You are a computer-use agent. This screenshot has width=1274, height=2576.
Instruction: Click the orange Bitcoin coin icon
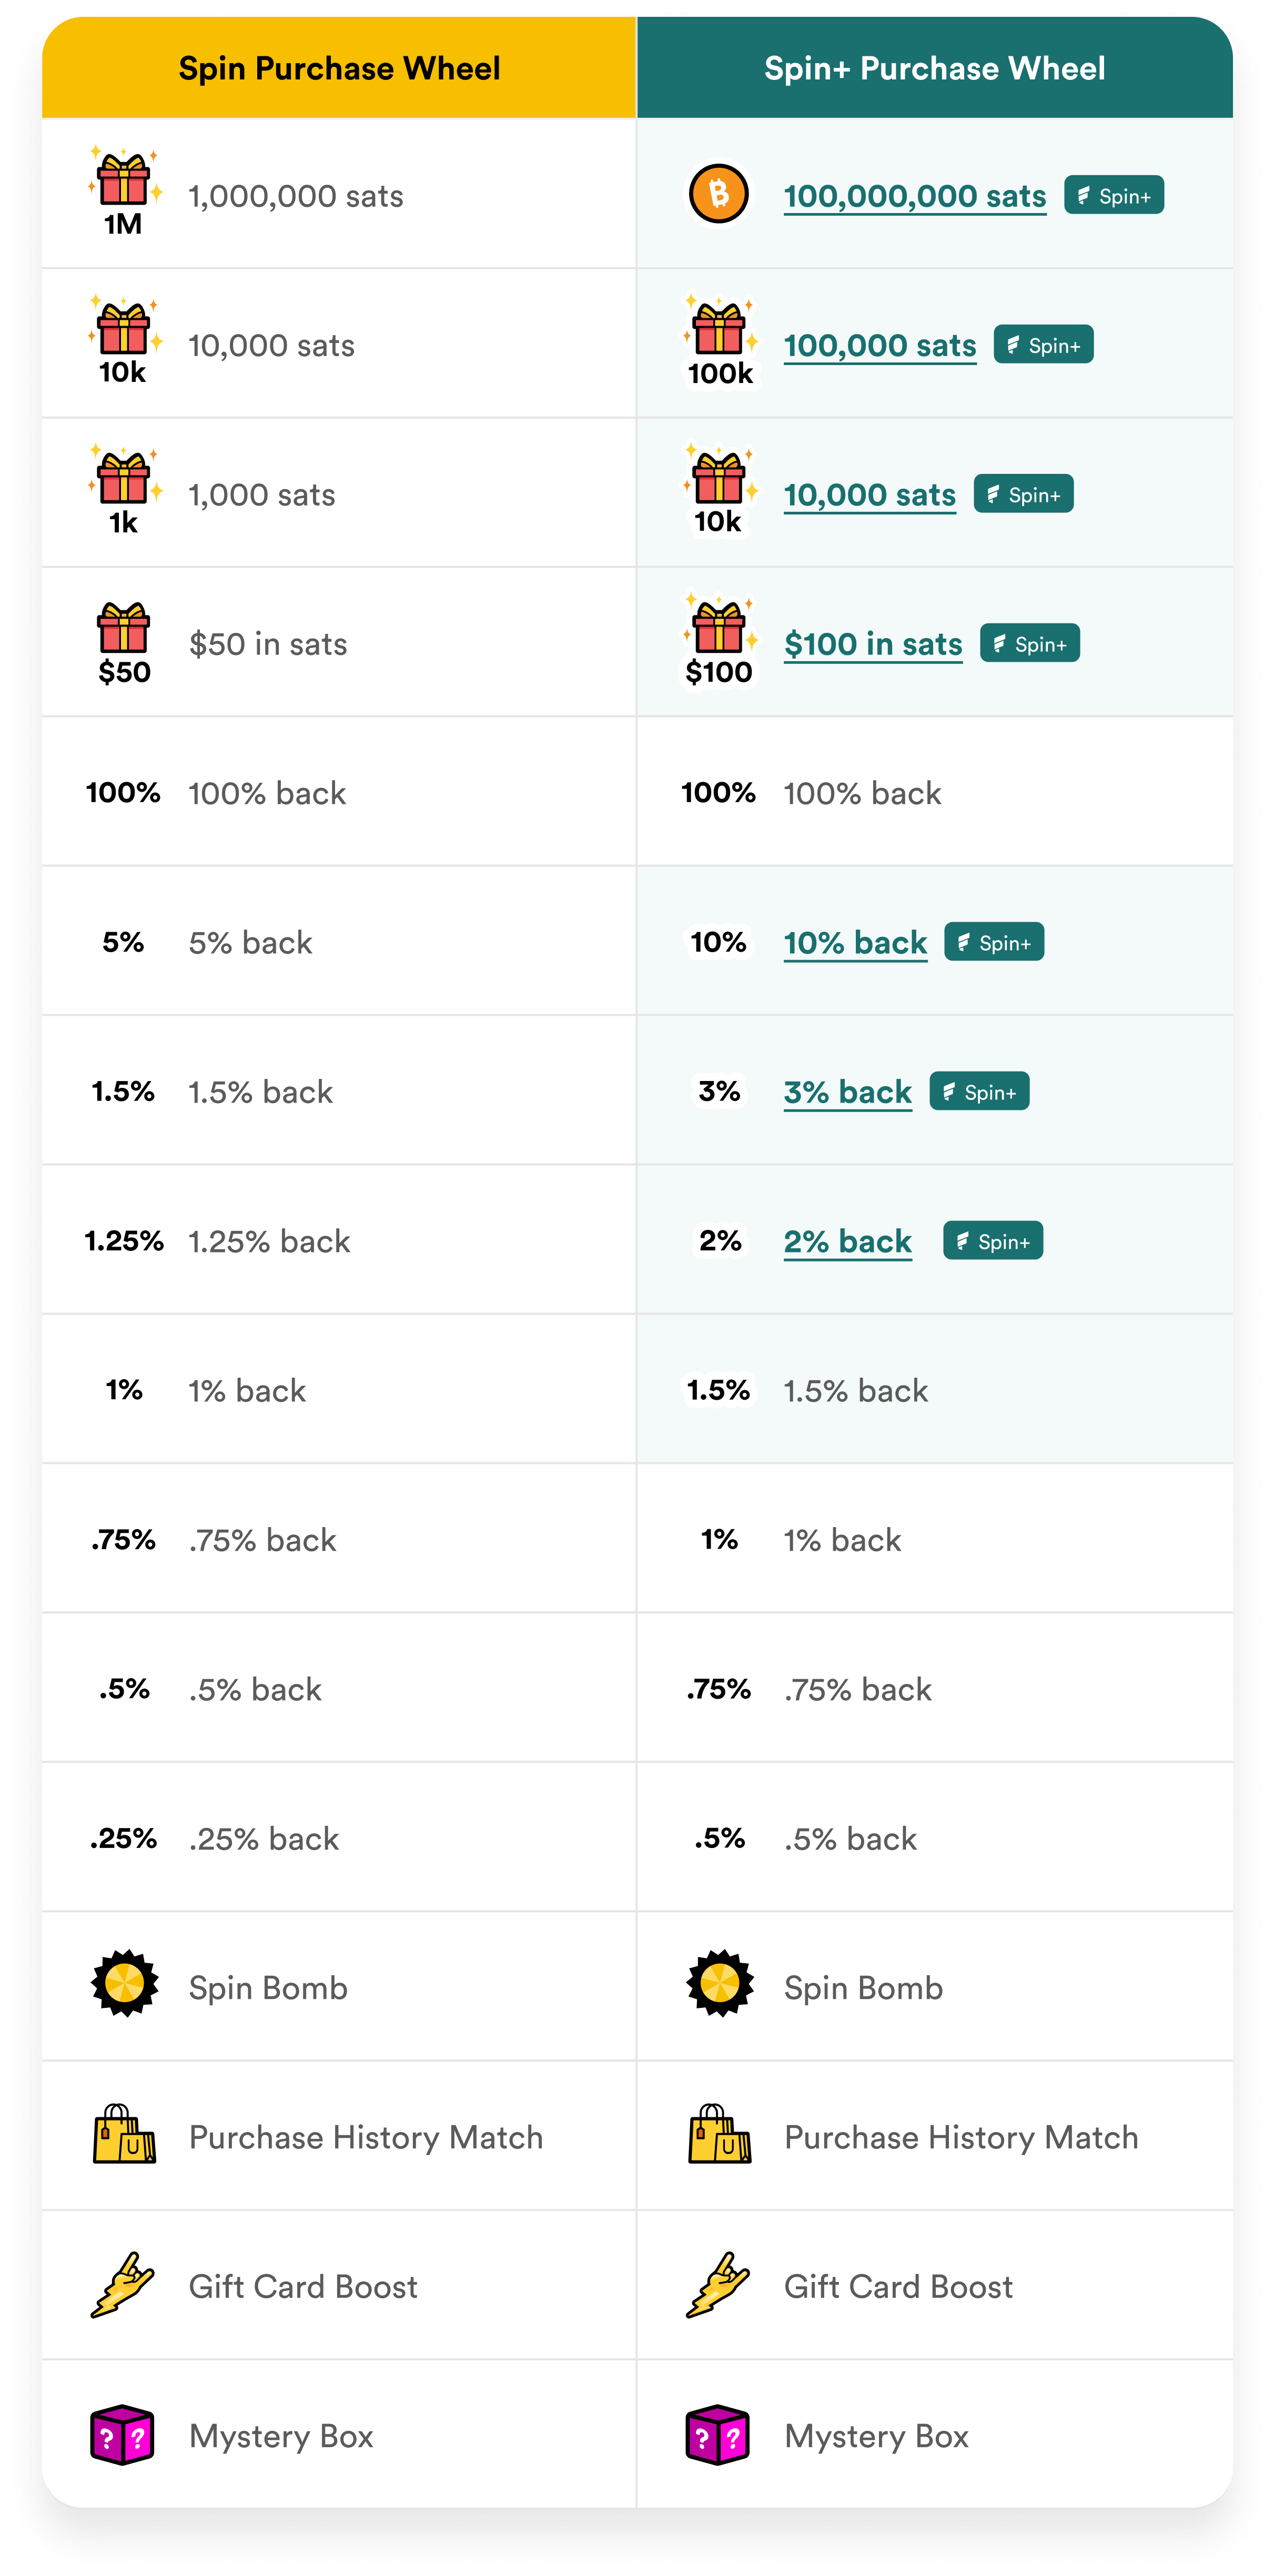[718, 194]
